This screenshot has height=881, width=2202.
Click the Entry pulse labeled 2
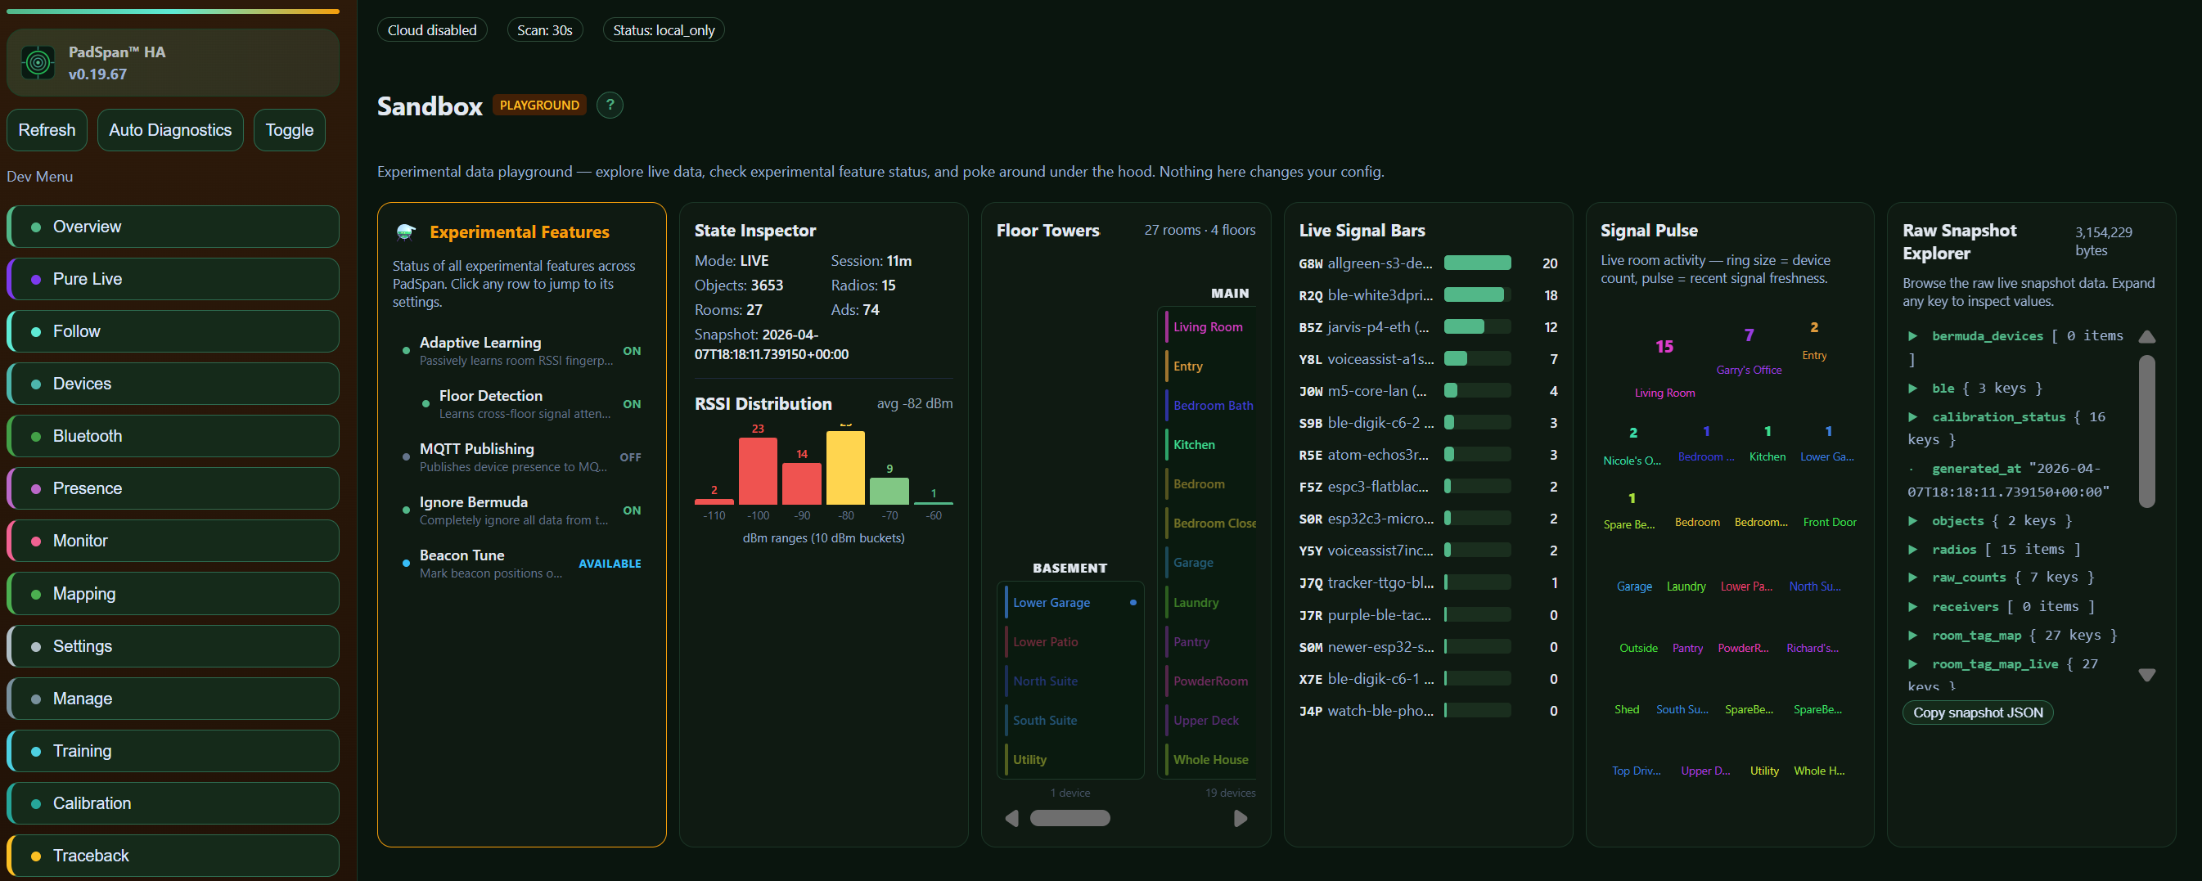point(1814,342)
